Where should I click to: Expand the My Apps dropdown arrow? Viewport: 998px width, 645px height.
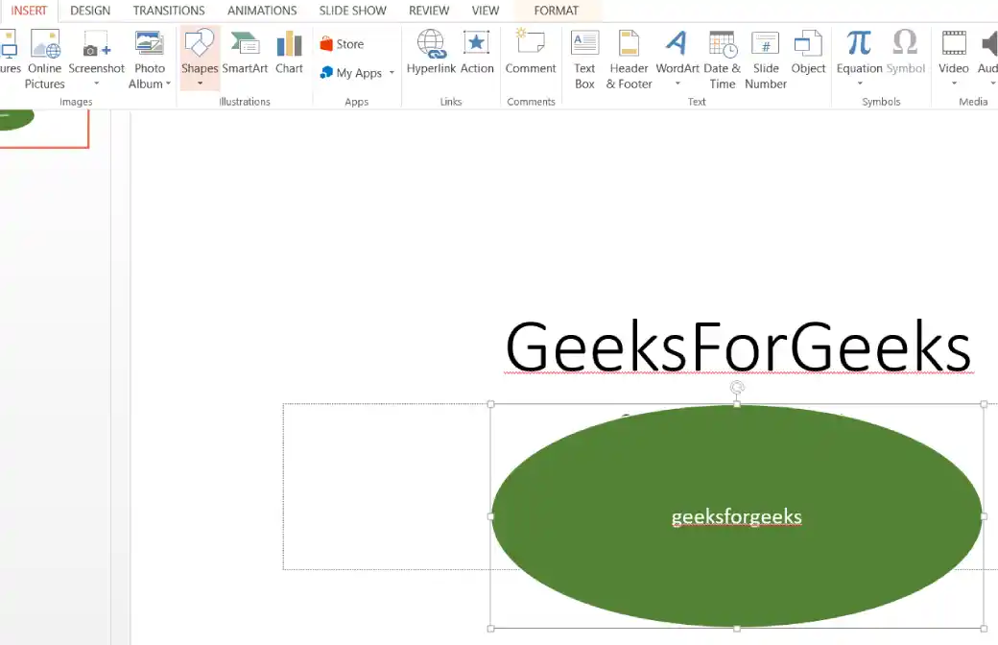392,73
